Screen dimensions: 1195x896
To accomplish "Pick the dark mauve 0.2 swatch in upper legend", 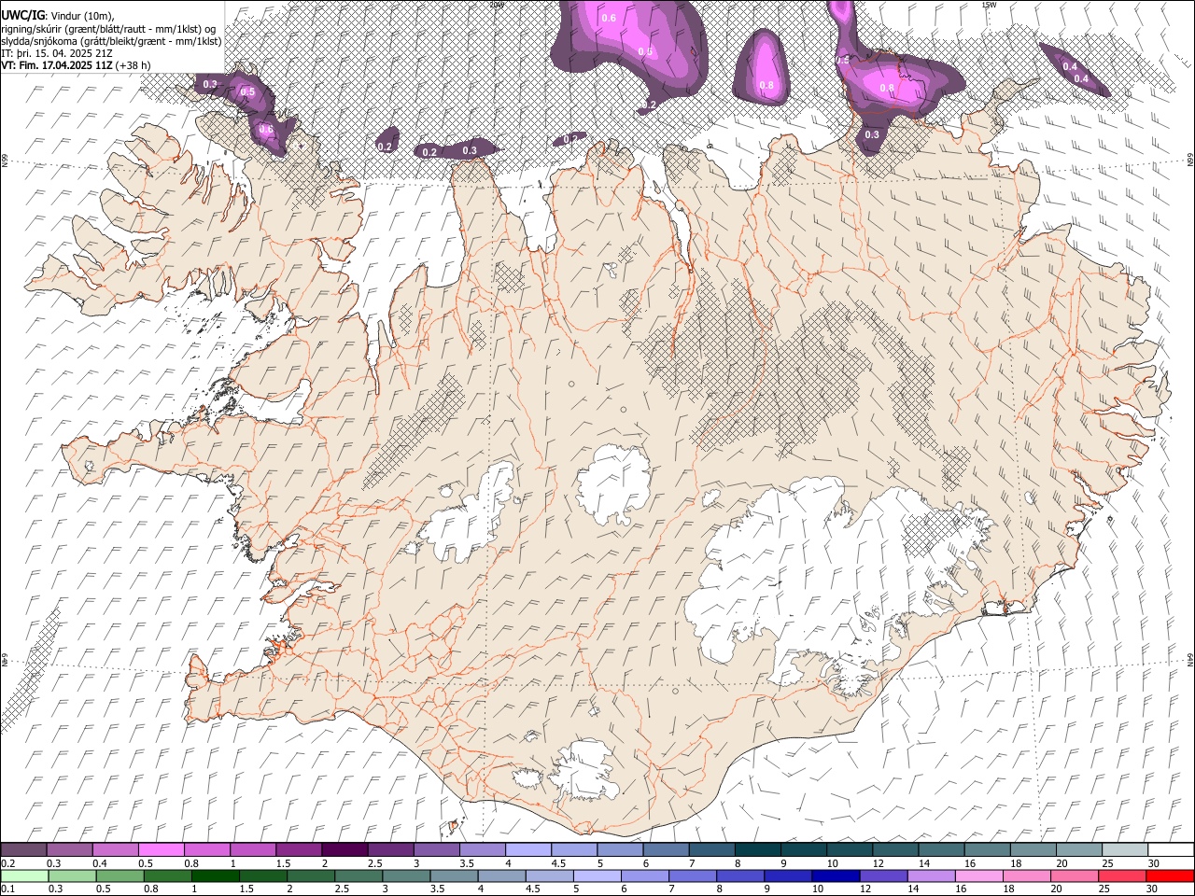I will [x=24, y=849].
